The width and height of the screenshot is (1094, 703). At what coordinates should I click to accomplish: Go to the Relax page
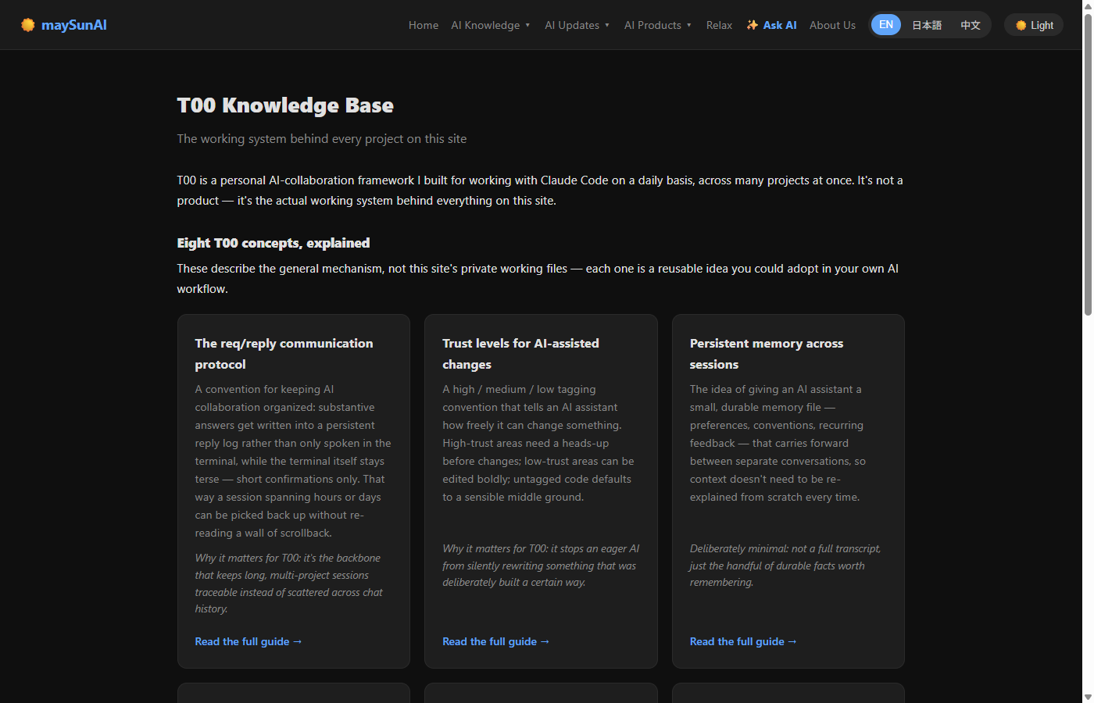(x=719, y=25)
